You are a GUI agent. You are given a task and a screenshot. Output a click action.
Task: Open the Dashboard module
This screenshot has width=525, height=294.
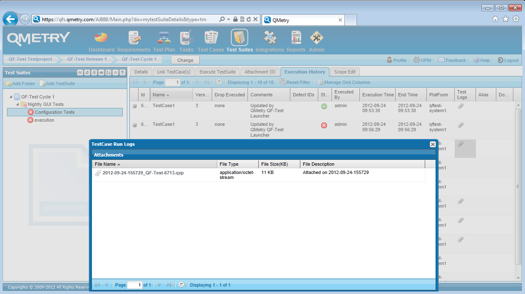click(x=101, y=42)
